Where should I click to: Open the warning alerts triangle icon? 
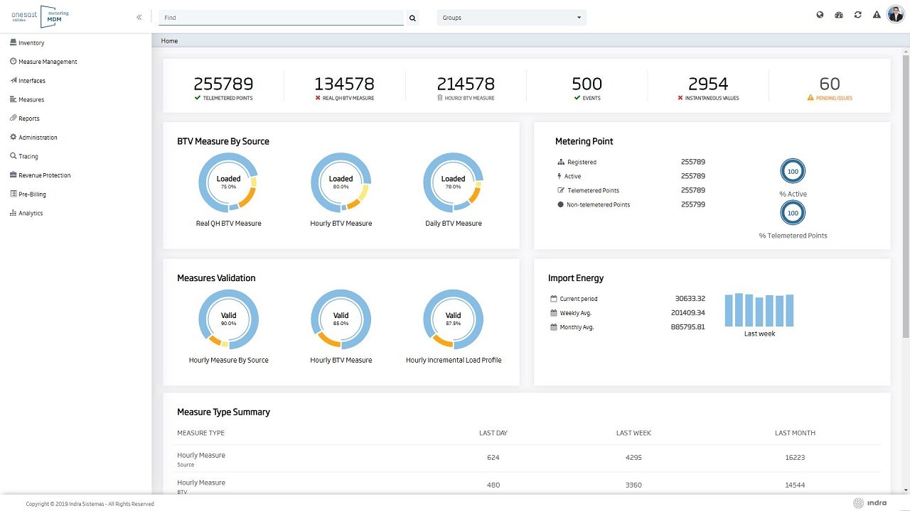coord(877,15)
